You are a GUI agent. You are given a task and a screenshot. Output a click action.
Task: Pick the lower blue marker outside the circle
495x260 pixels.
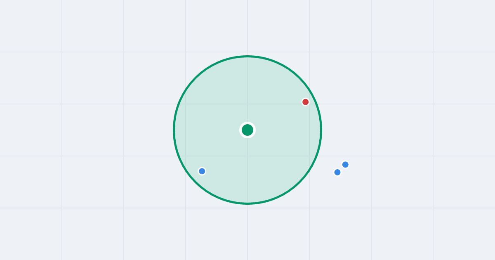pyautogui.click(x=337, y=173)
